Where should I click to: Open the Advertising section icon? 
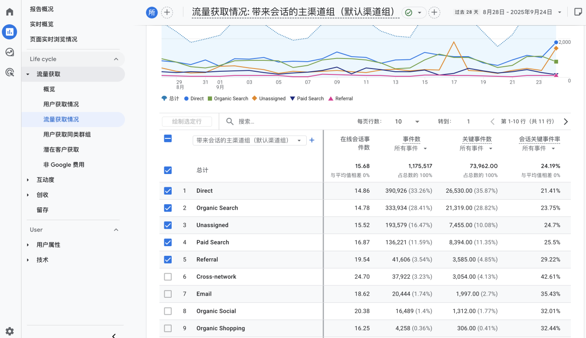click(x=9, y=72)
